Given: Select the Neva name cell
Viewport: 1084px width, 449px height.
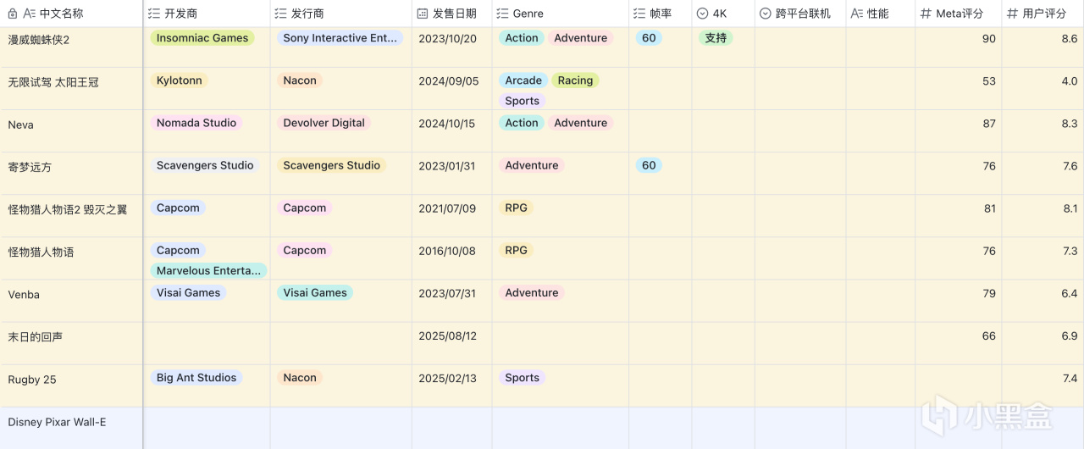Looking at the screenshot, I should coord(71,130).
